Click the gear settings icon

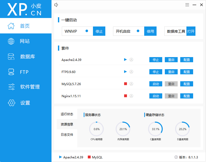(x=11, y=103)
